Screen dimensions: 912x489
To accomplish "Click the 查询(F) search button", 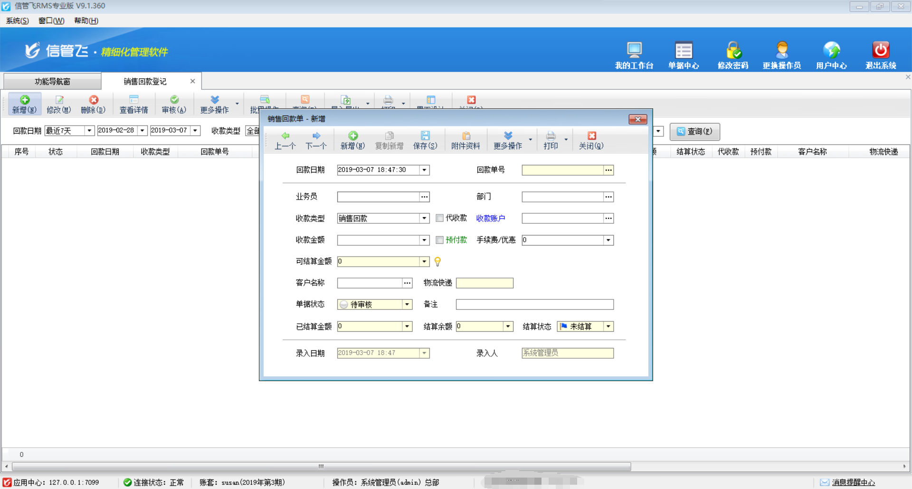I will pyautogui.click(x=694, y=132).
